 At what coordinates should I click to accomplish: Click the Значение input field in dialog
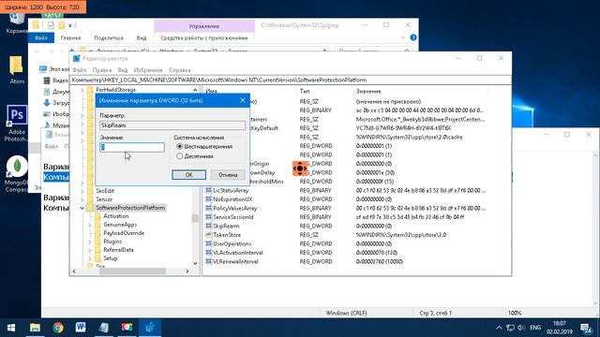132,147
